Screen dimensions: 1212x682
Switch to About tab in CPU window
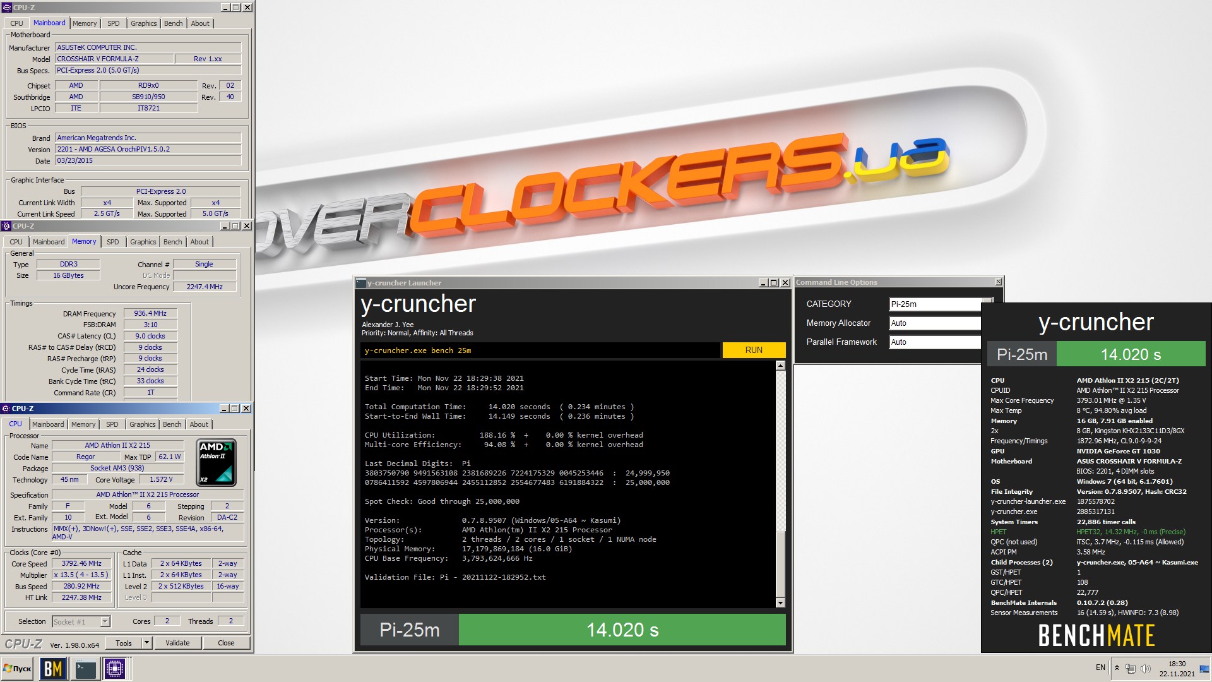(x=199, y=424)
